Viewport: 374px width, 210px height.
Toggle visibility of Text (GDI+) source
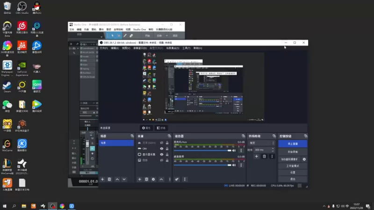162,143
